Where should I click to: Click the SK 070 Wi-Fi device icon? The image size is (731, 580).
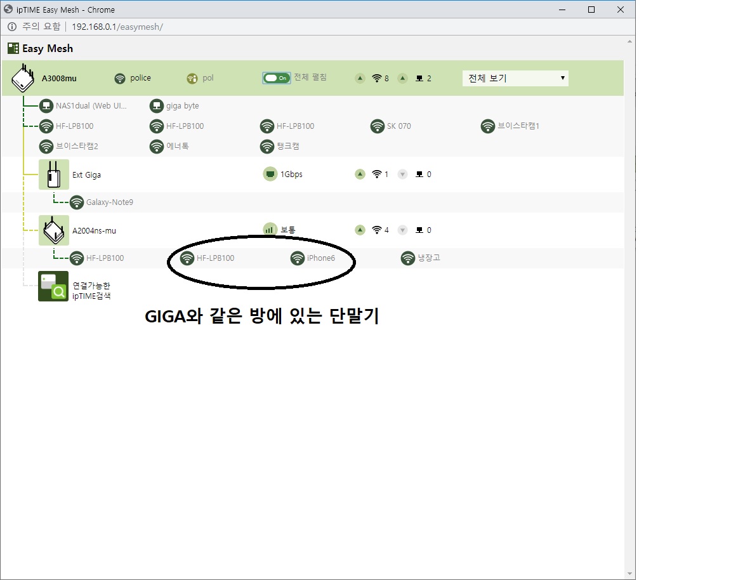[x=377, y=126]
